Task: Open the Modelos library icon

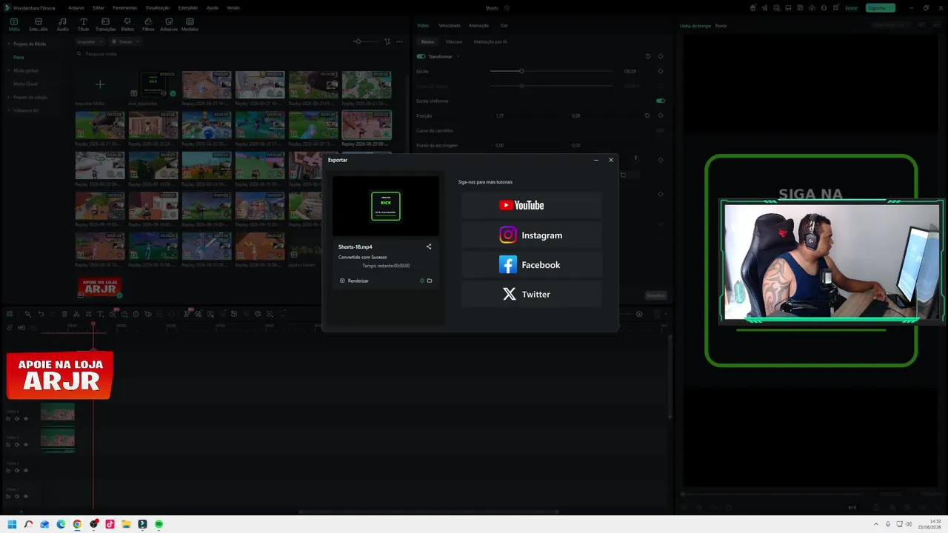Action: 190,24
